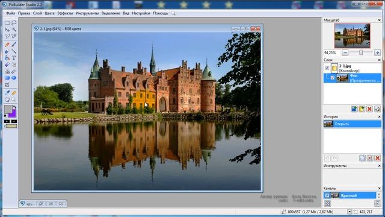Step the Каналы channel list spinner
Image resolution: width=385 pixels, height=217 pixels.
point(379,195)
